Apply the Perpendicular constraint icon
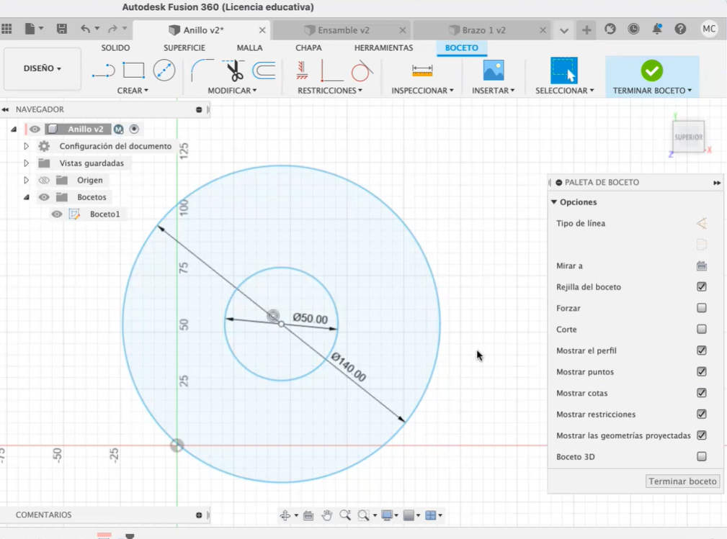The height and width of the screenshot is (539, 727). (331, 71)
